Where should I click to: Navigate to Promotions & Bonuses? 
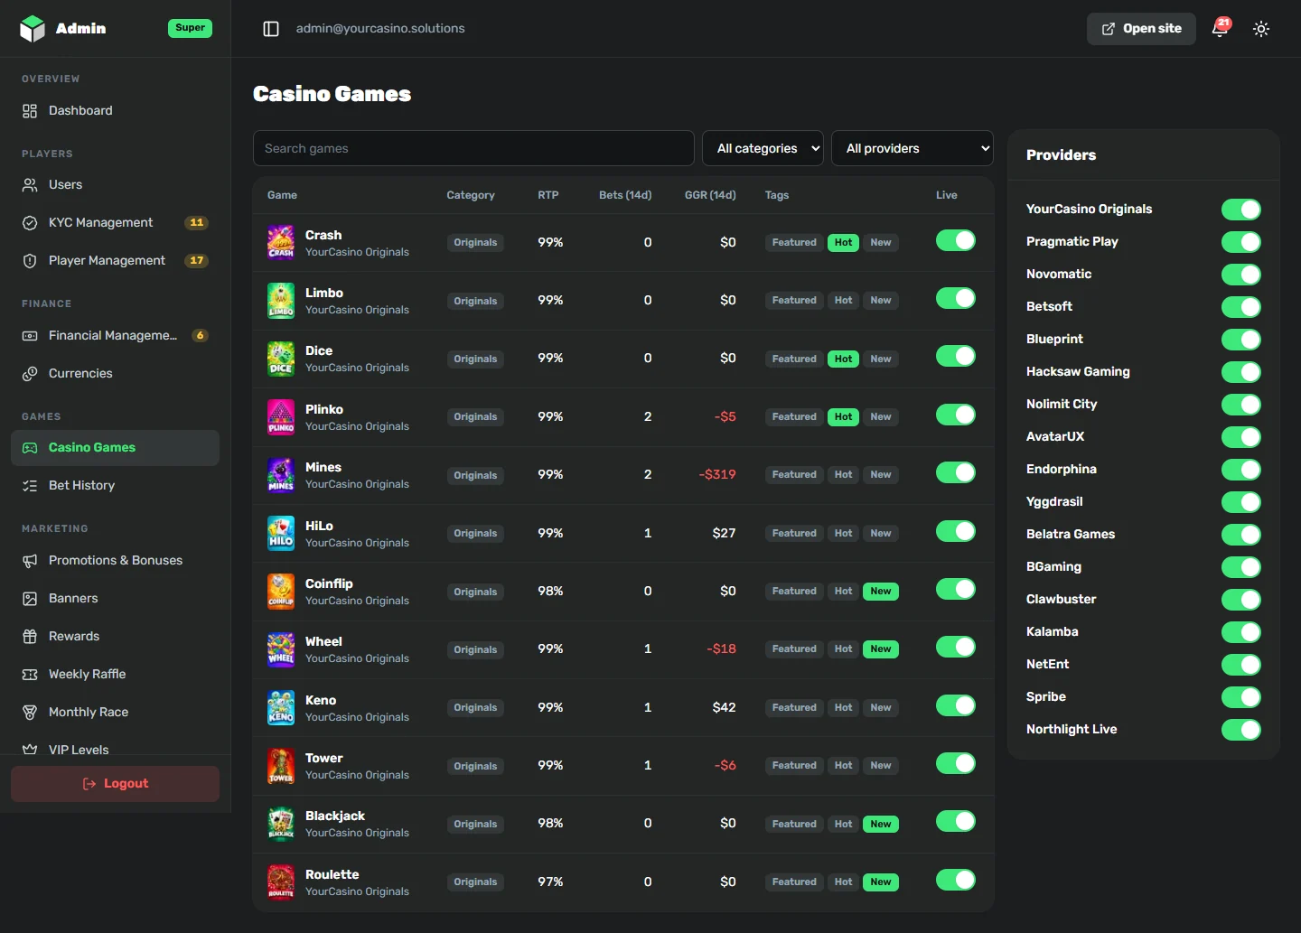coord(115,560)
